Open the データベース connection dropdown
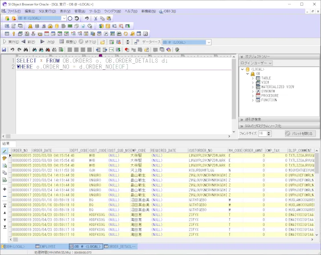The image size is (321, 255). coord(208,42)
